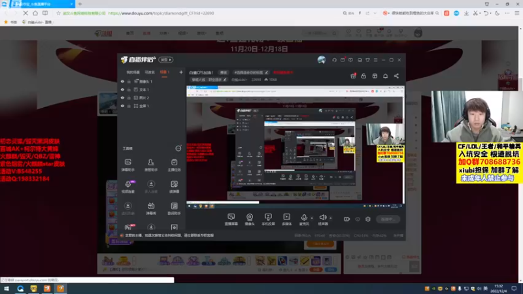Lock the 文本 1 layer
523x294 pixels.
pyautogui.click(x=129, y=90)
